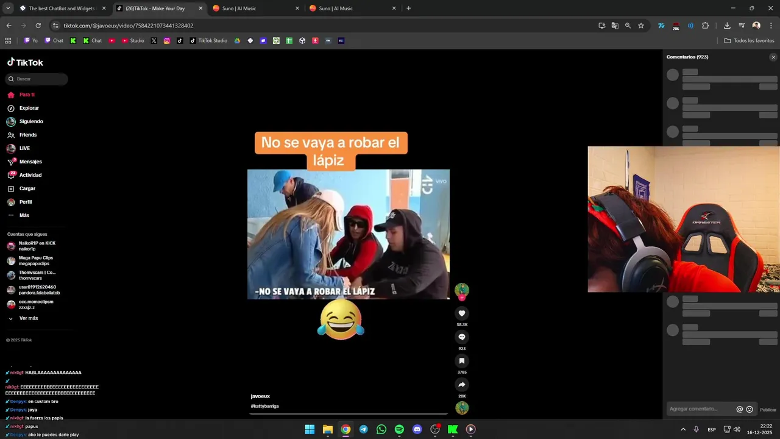This screenshot has height=439, width=780.
Task: Follow creator with the red plus badge
Action: pyautogui.click(x=462, y=298)
